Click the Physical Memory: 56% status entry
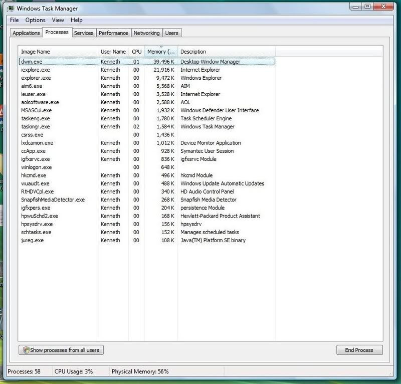 tap(140, 371)
